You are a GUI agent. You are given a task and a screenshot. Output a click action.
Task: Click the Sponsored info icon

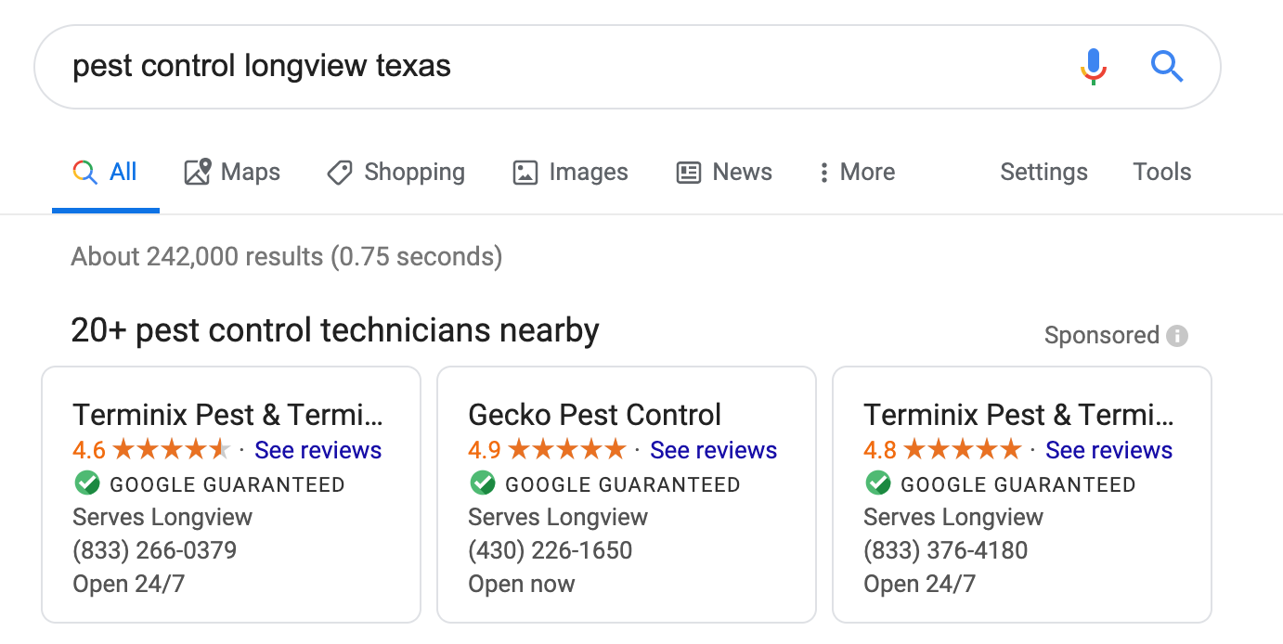[x=1177, y=336]
